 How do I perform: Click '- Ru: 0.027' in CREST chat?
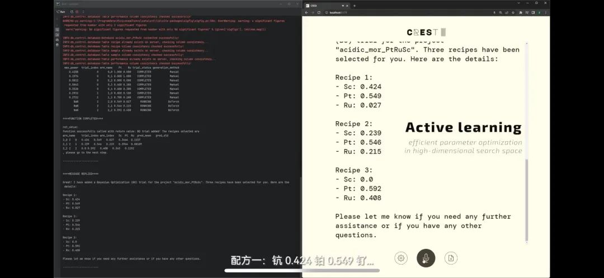358,106
